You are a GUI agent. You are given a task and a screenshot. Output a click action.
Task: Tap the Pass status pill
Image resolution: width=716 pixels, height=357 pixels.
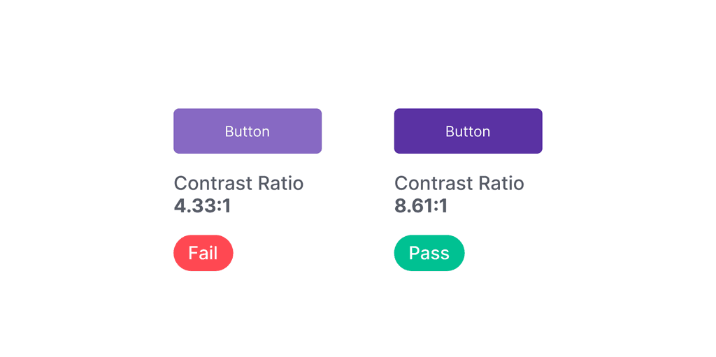pos(429,253)
